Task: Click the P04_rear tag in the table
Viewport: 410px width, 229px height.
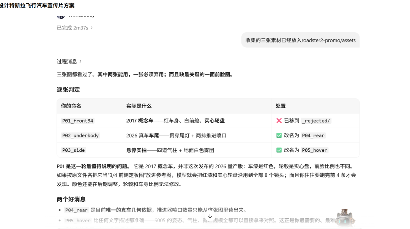Action: [x=313, y=136]
